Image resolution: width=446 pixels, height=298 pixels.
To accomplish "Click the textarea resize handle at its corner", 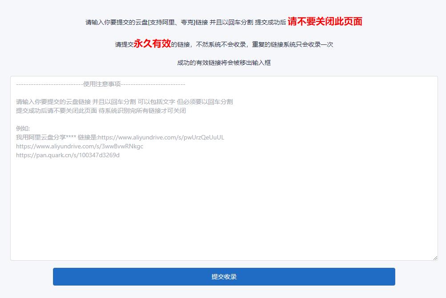I will (435, 258).
